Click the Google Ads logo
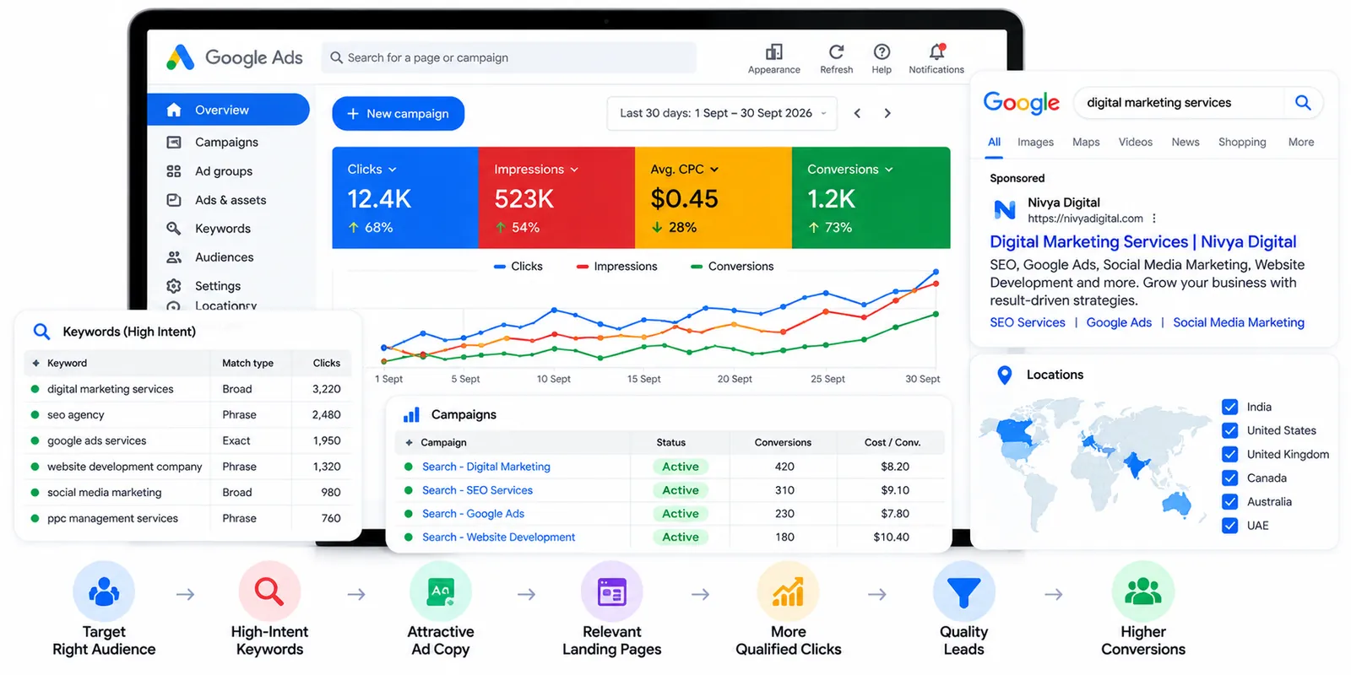The width and height of the screenshot is (1351, 675). coord(234,57)
